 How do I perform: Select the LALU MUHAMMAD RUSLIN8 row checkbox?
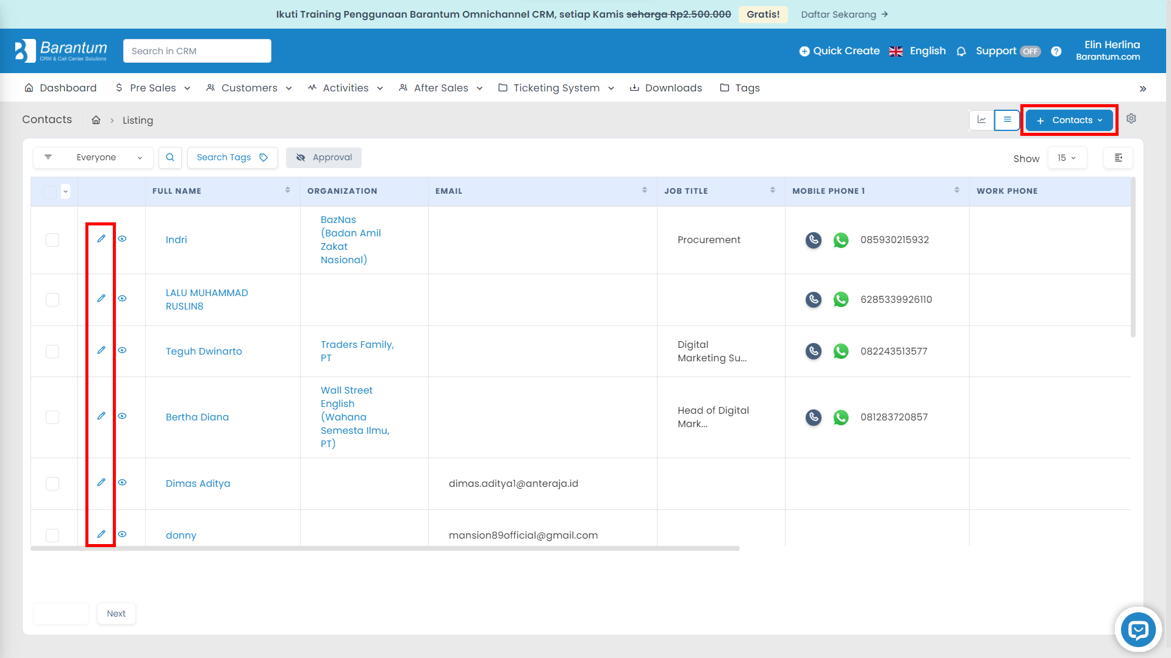click(x=52, y=300)
